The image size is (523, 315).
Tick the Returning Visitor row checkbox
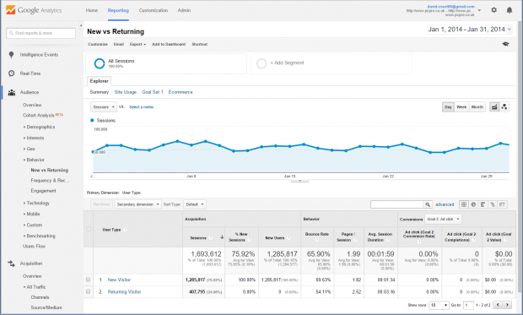click(x=89, y=291)
